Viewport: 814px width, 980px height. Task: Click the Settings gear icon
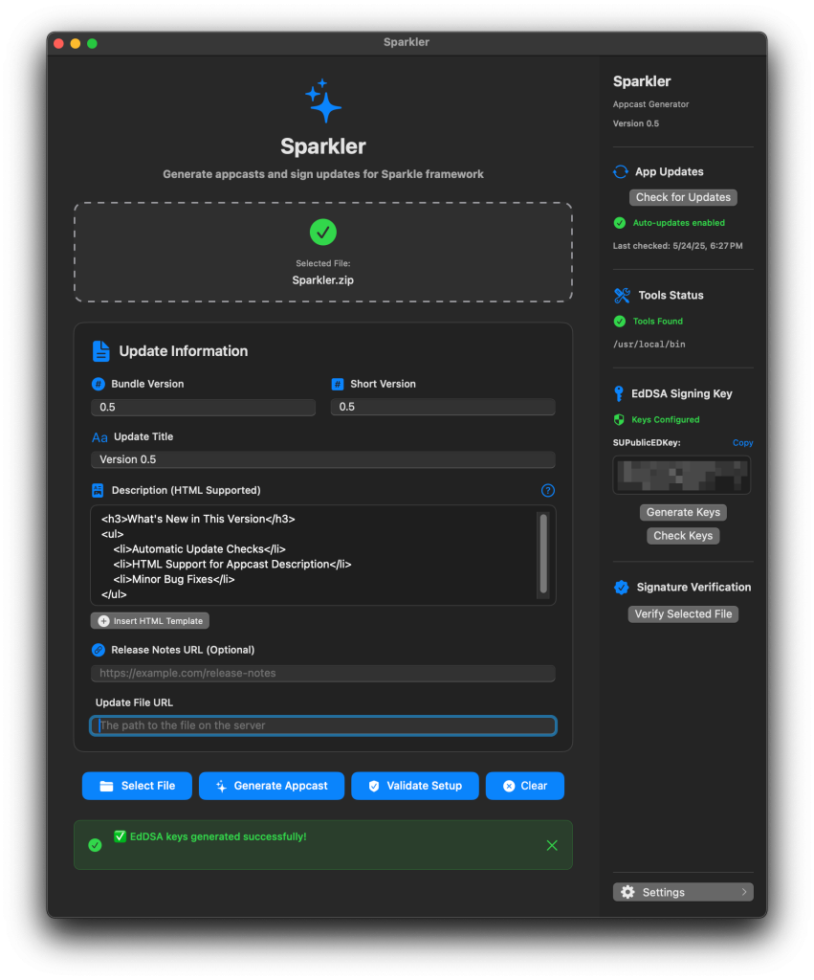[627, 892]
